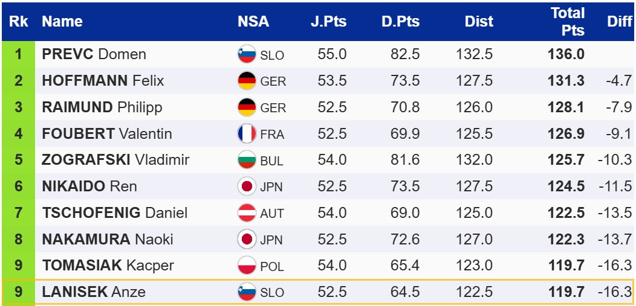Screen dimensions: 636x306
Task: Open LANISEK Anze athlete name
Action: tap(94, 293)
